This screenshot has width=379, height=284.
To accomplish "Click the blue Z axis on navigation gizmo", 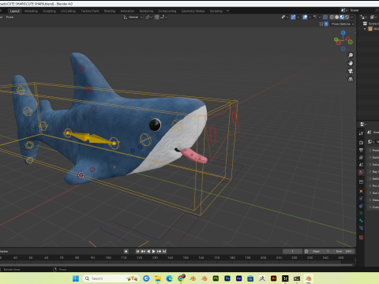I will pyautogui.click(x=343, y=32).
